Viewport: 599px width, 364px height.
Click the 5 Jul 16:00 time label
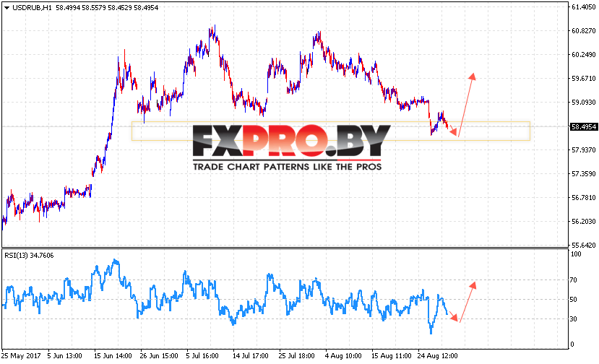pyautogui.click(x=202, y=355)
